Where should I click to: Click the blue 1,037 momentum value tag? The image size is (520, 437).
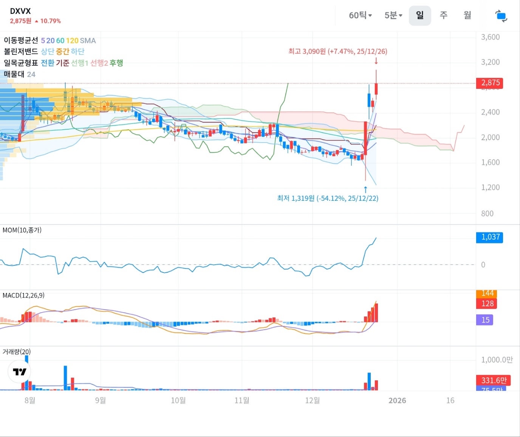click(490, 237)
